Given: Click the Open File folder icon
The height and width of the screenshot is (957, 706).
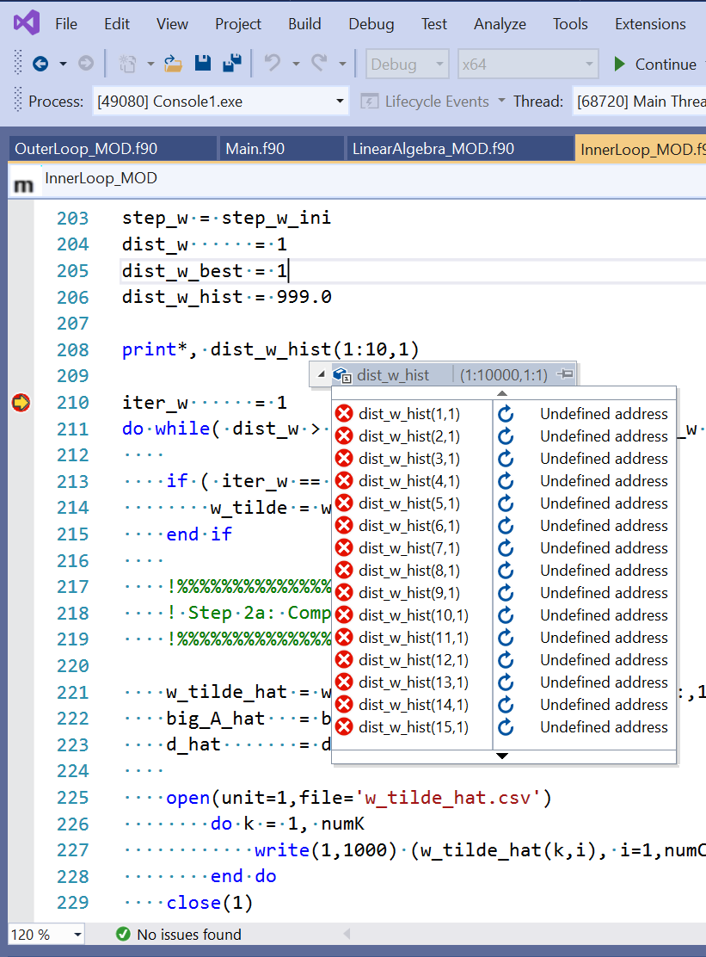Looking at the screenshot, I should pos(174,64).
